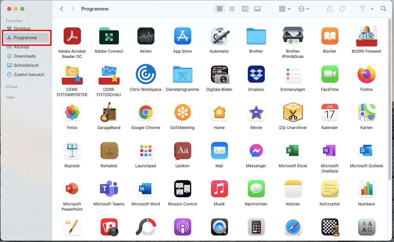This screenshot has width=394, height=242.
Task: Select iZip Unarchiver app
Action: (293, 112)
